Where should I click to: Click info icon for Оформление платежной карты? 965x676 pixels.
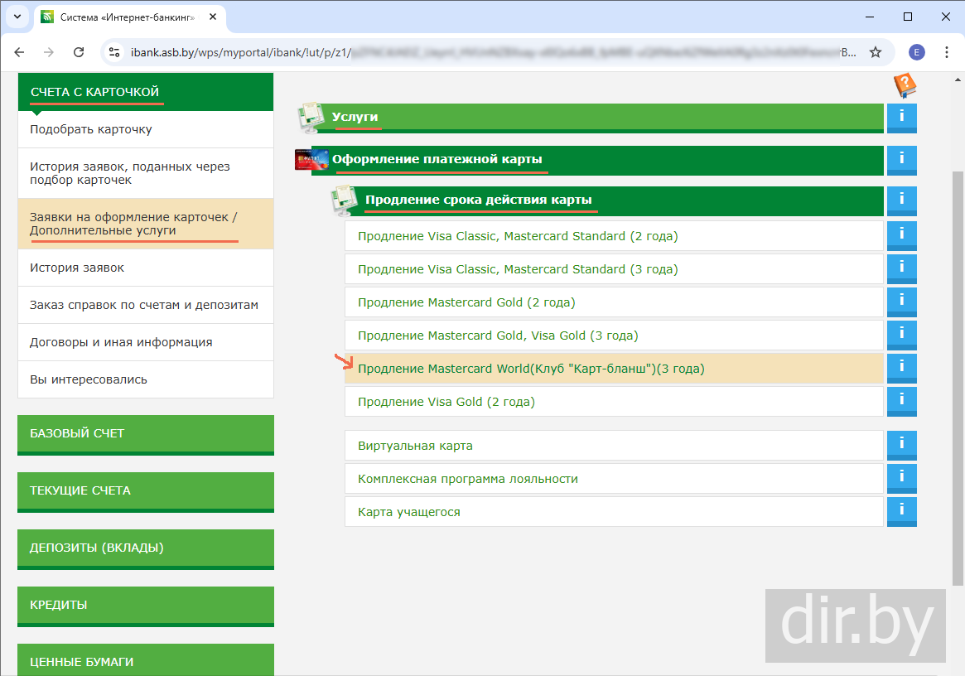pos(901,159)
